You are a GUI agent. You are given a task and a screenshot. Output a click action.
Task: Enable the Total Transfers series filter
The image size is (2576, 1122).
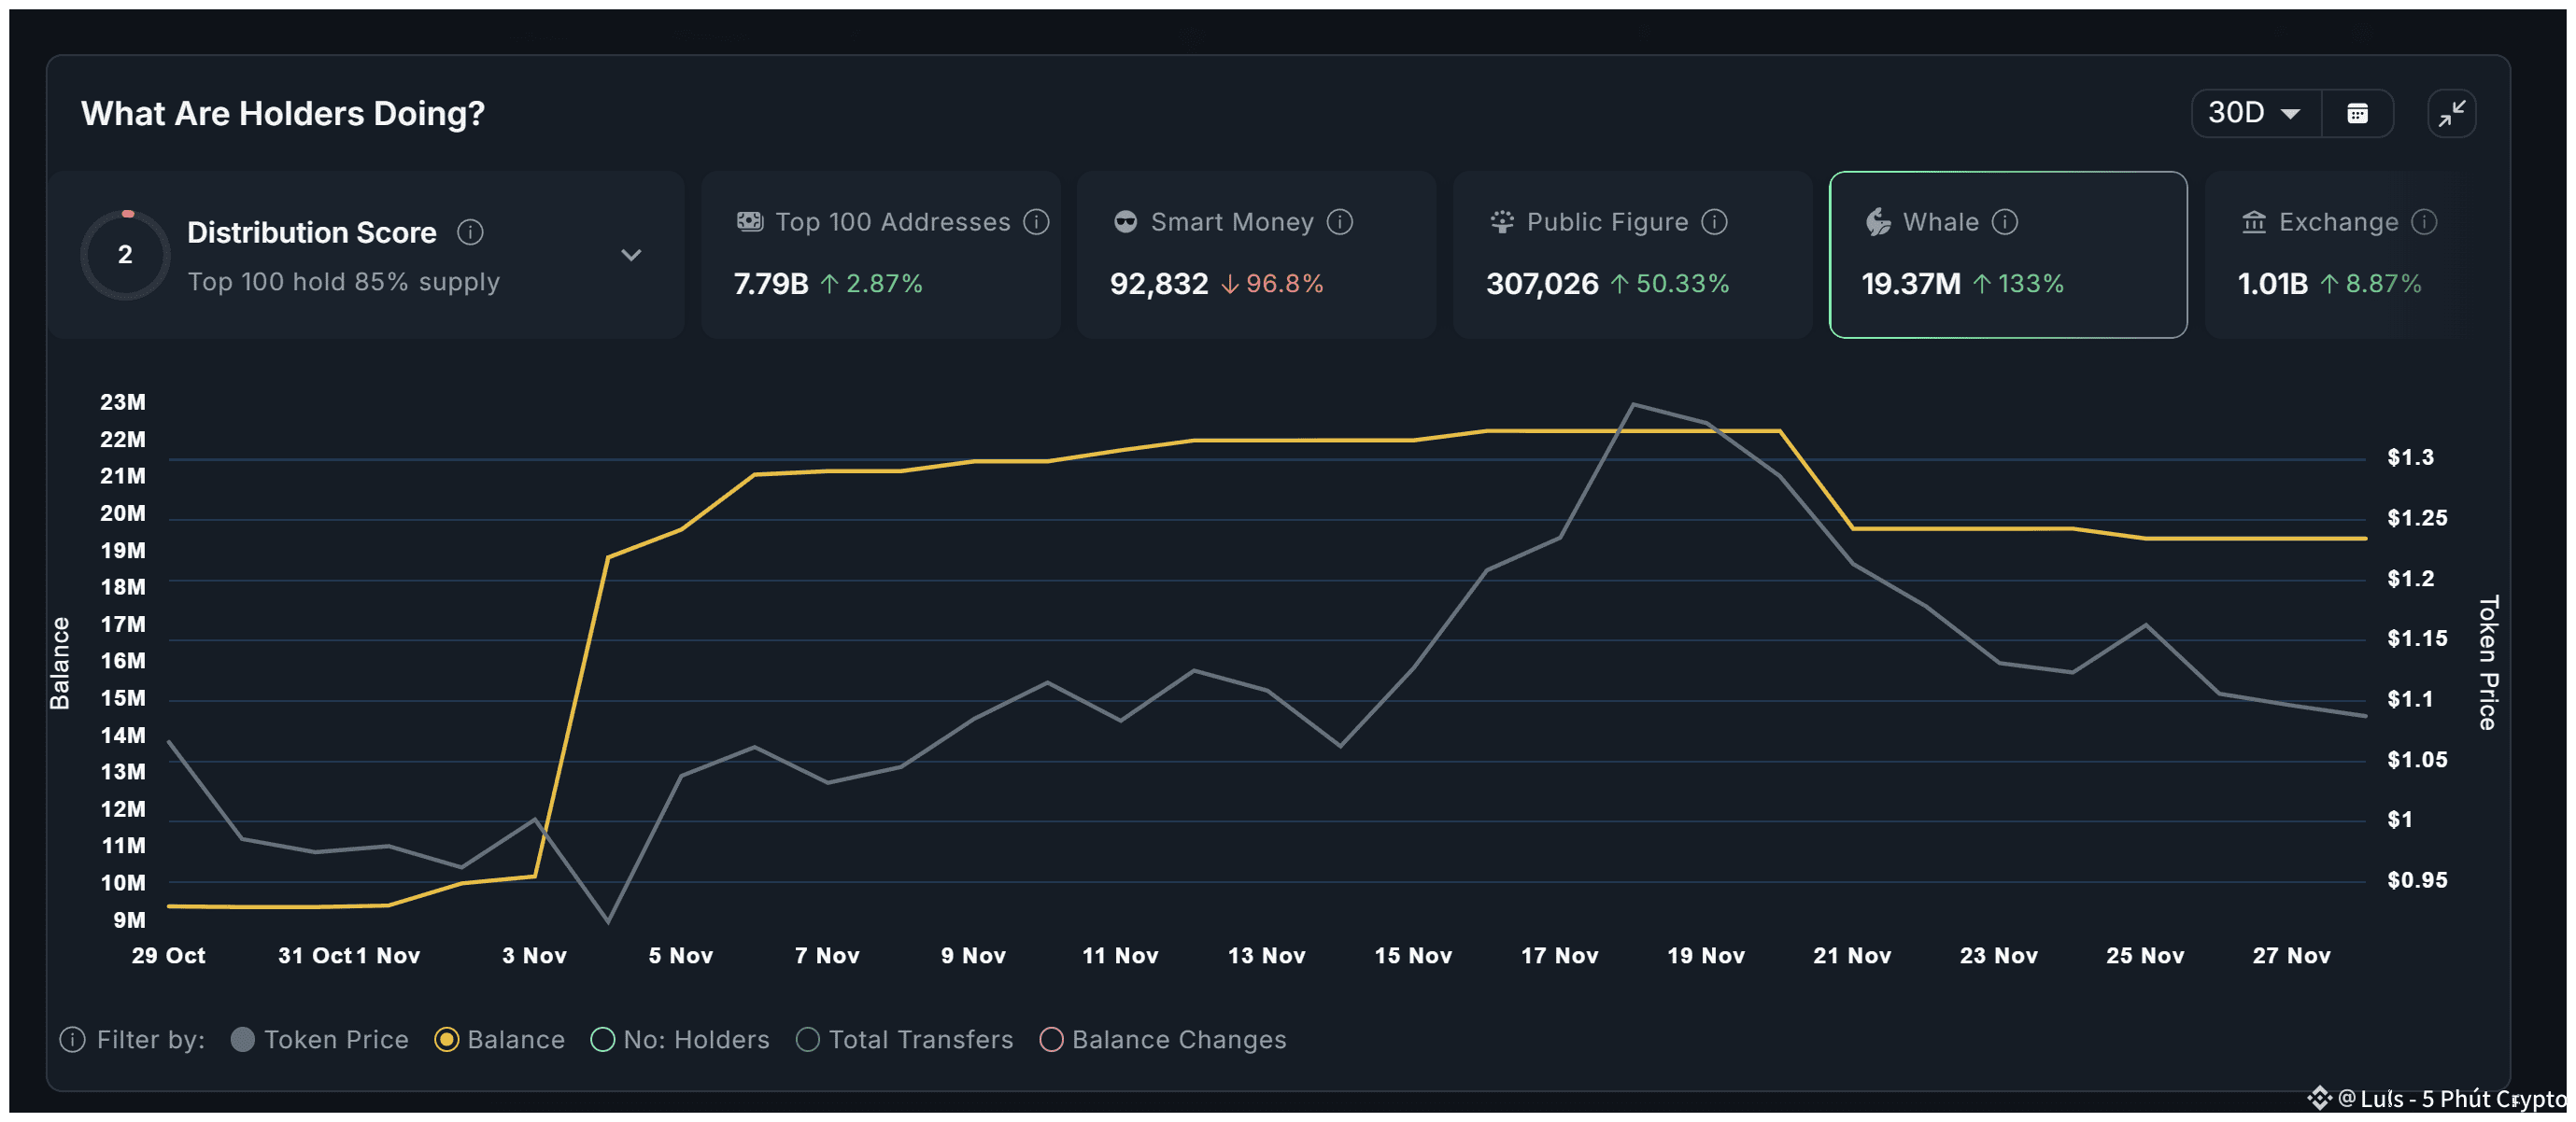coord(905,1039)
